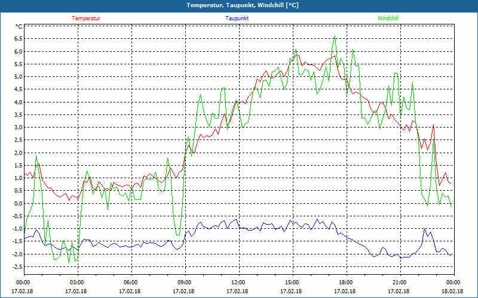Click the 12:00 time axis label

(238, 282)
